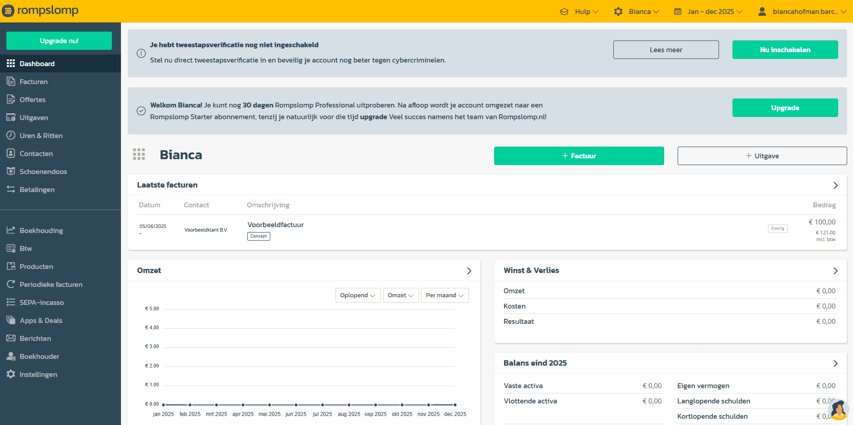The image size is (853, 425).
Task: Click the Hulp graduation cap icon
Action: 564,12
